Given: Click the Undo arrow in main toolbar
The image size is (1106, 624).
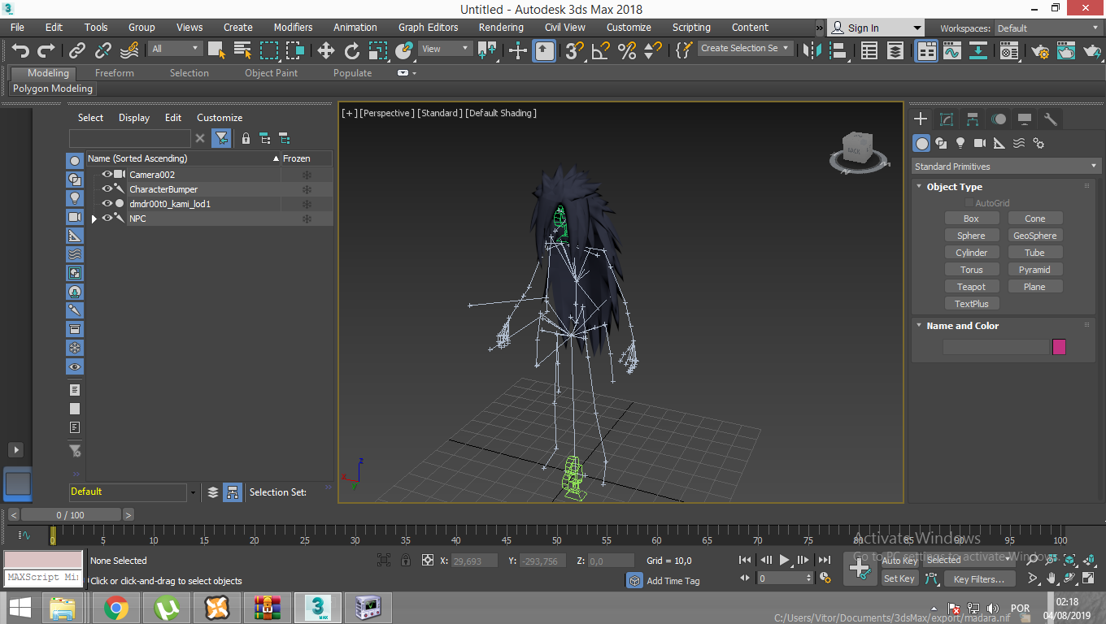Looking at the screenshot, I should coord(20,51).
